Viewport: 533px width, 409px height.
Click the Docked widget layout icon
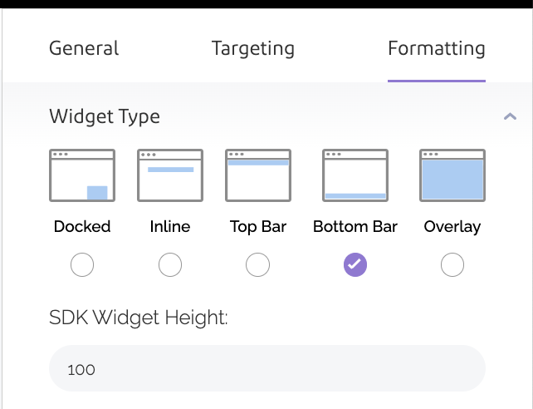pos(82,175)
